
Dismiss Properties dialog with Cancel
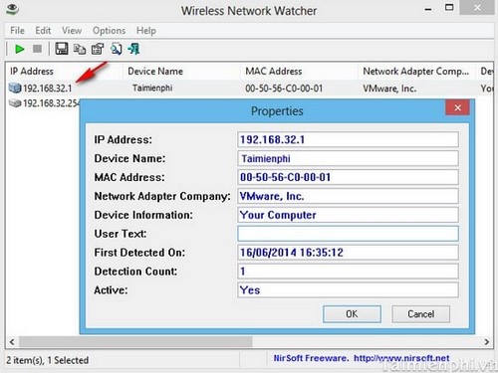click(420, 314)
